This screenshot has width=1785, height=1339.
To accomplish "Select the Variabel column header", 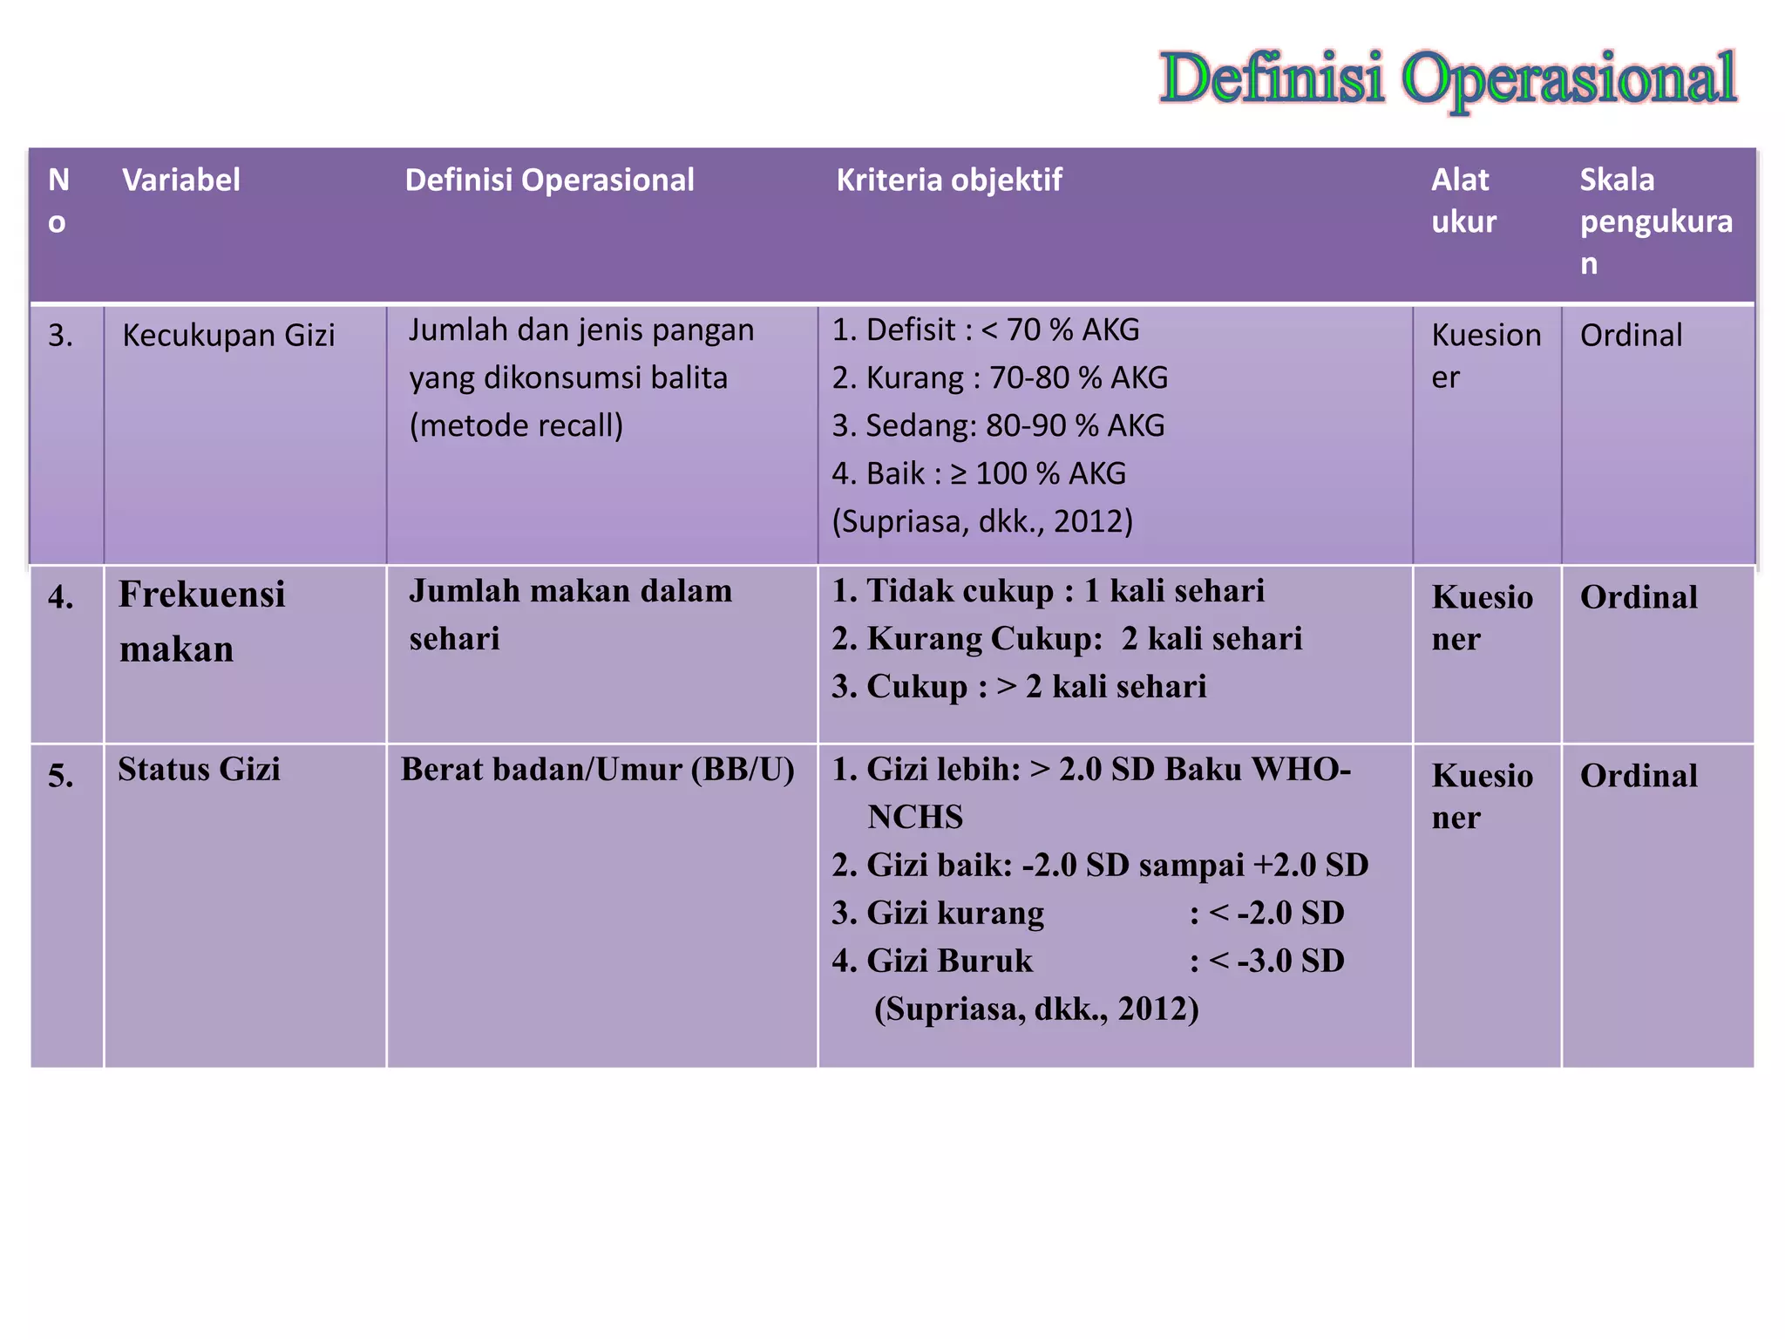I will [181, 180].
